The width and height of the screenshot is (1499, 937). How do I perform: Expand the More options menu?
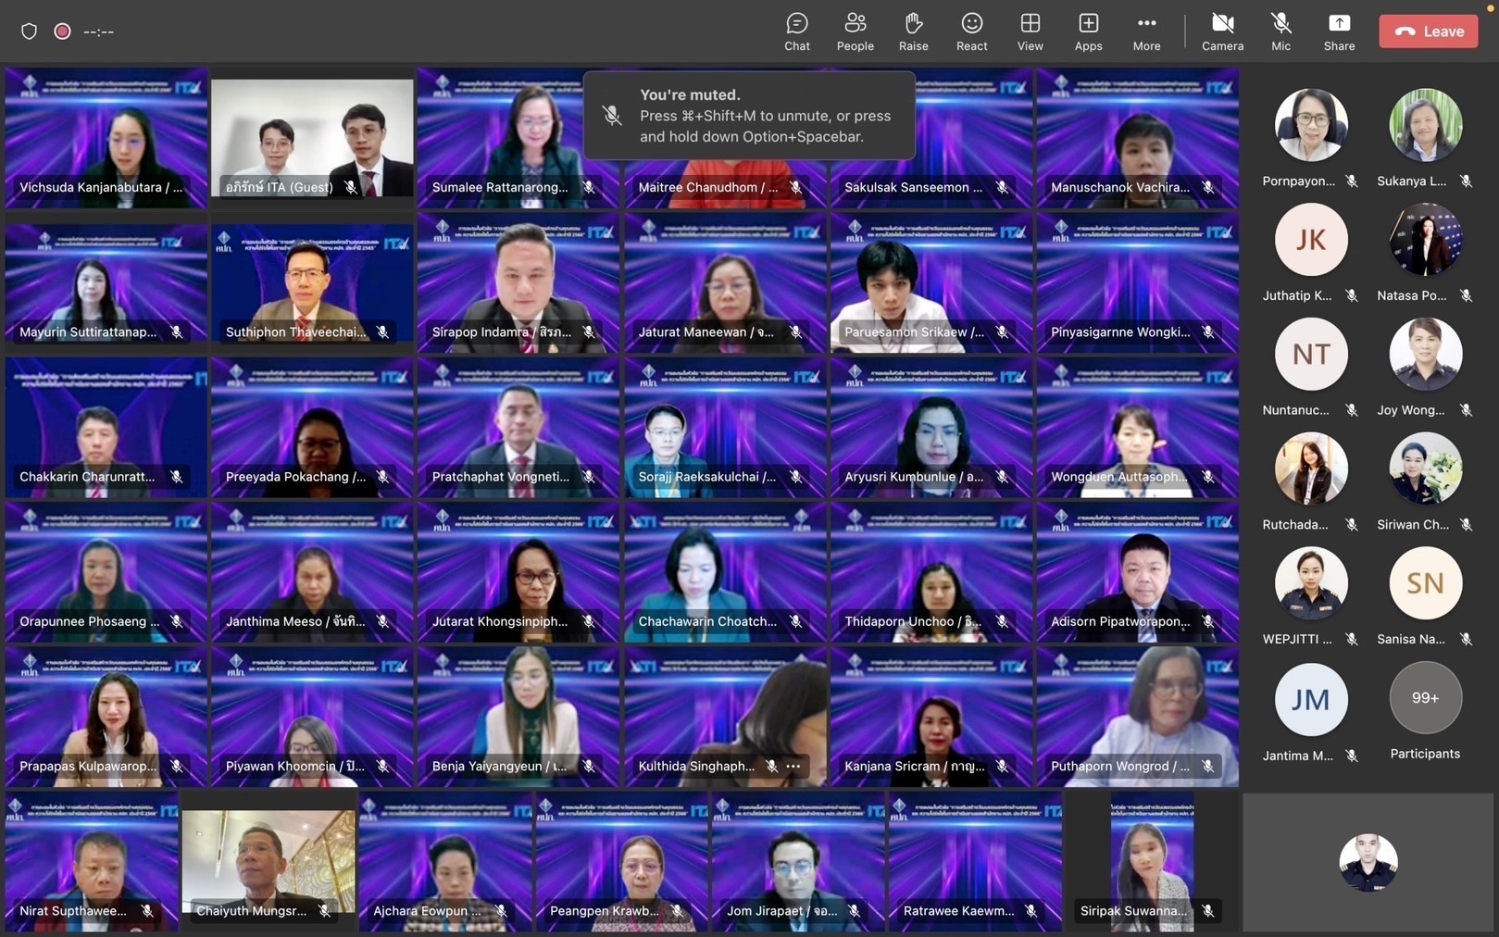coord(1146,31)
